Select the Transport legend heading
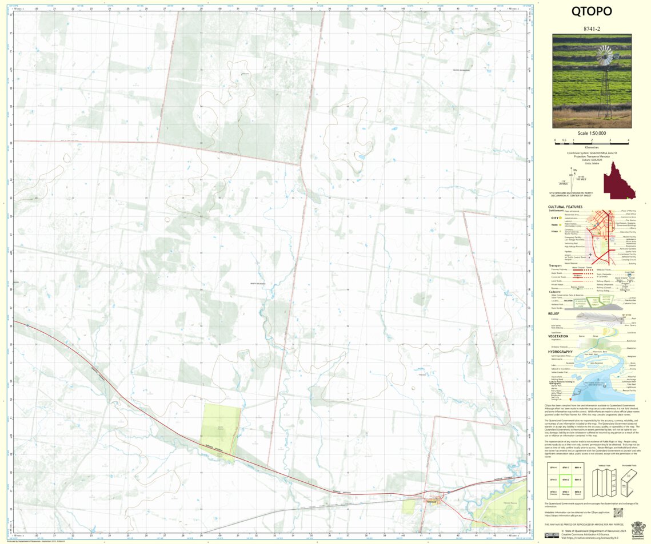651x544 pixels. pyautogui.click(x=556, y=265)
